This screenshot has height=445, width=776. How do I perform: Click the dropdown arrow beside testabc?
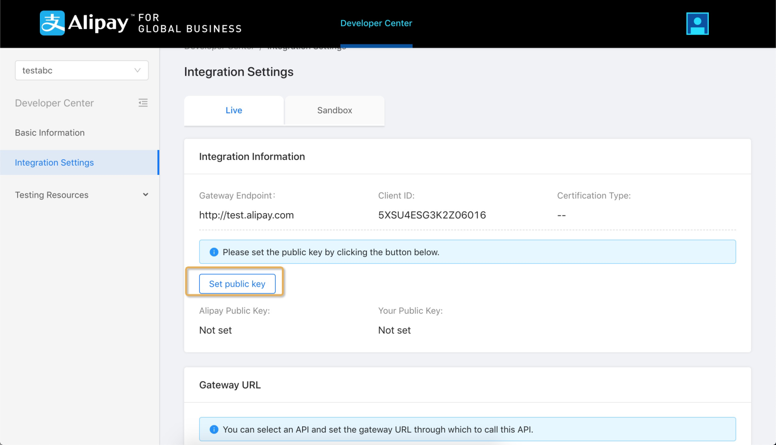tap(138, 70)
